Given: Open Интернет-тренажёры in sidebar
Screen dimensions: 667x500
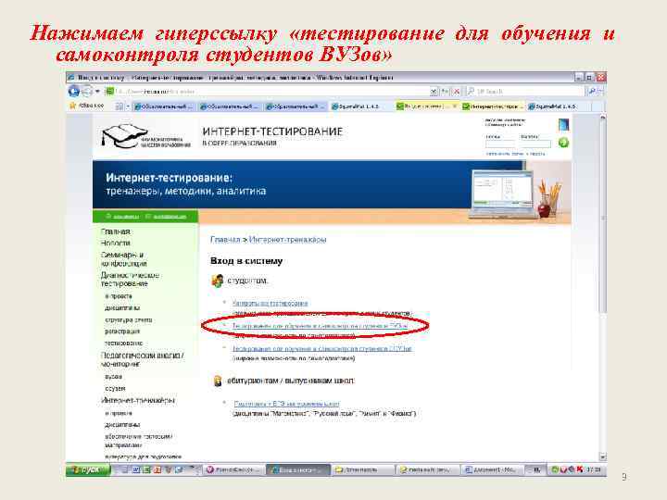Looking at the screenshot, I should [138, 400].
